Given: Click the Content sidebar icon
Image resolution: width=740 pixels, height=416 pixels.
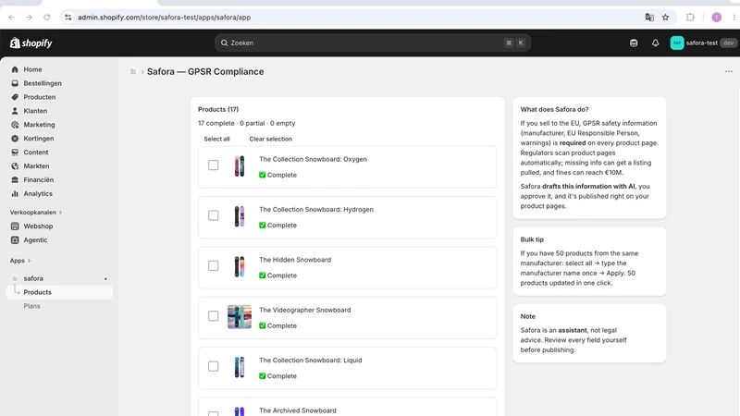Looking at the screenshot, I should coord(15,153).
